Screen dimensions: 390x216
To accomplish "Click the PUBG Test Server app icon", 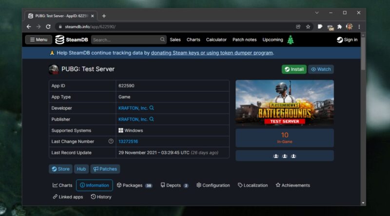I will tap(54, 69).
